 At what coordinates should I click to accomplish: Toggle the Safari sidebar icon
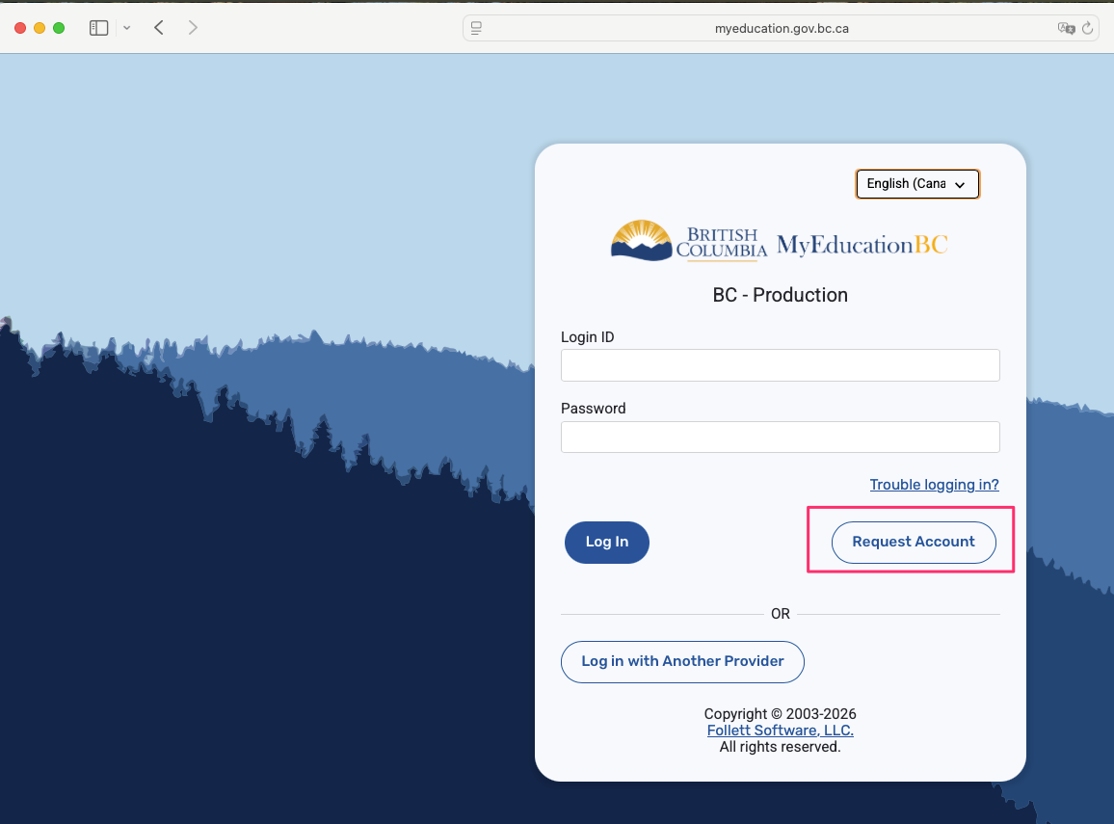click(x=98, y=28)
